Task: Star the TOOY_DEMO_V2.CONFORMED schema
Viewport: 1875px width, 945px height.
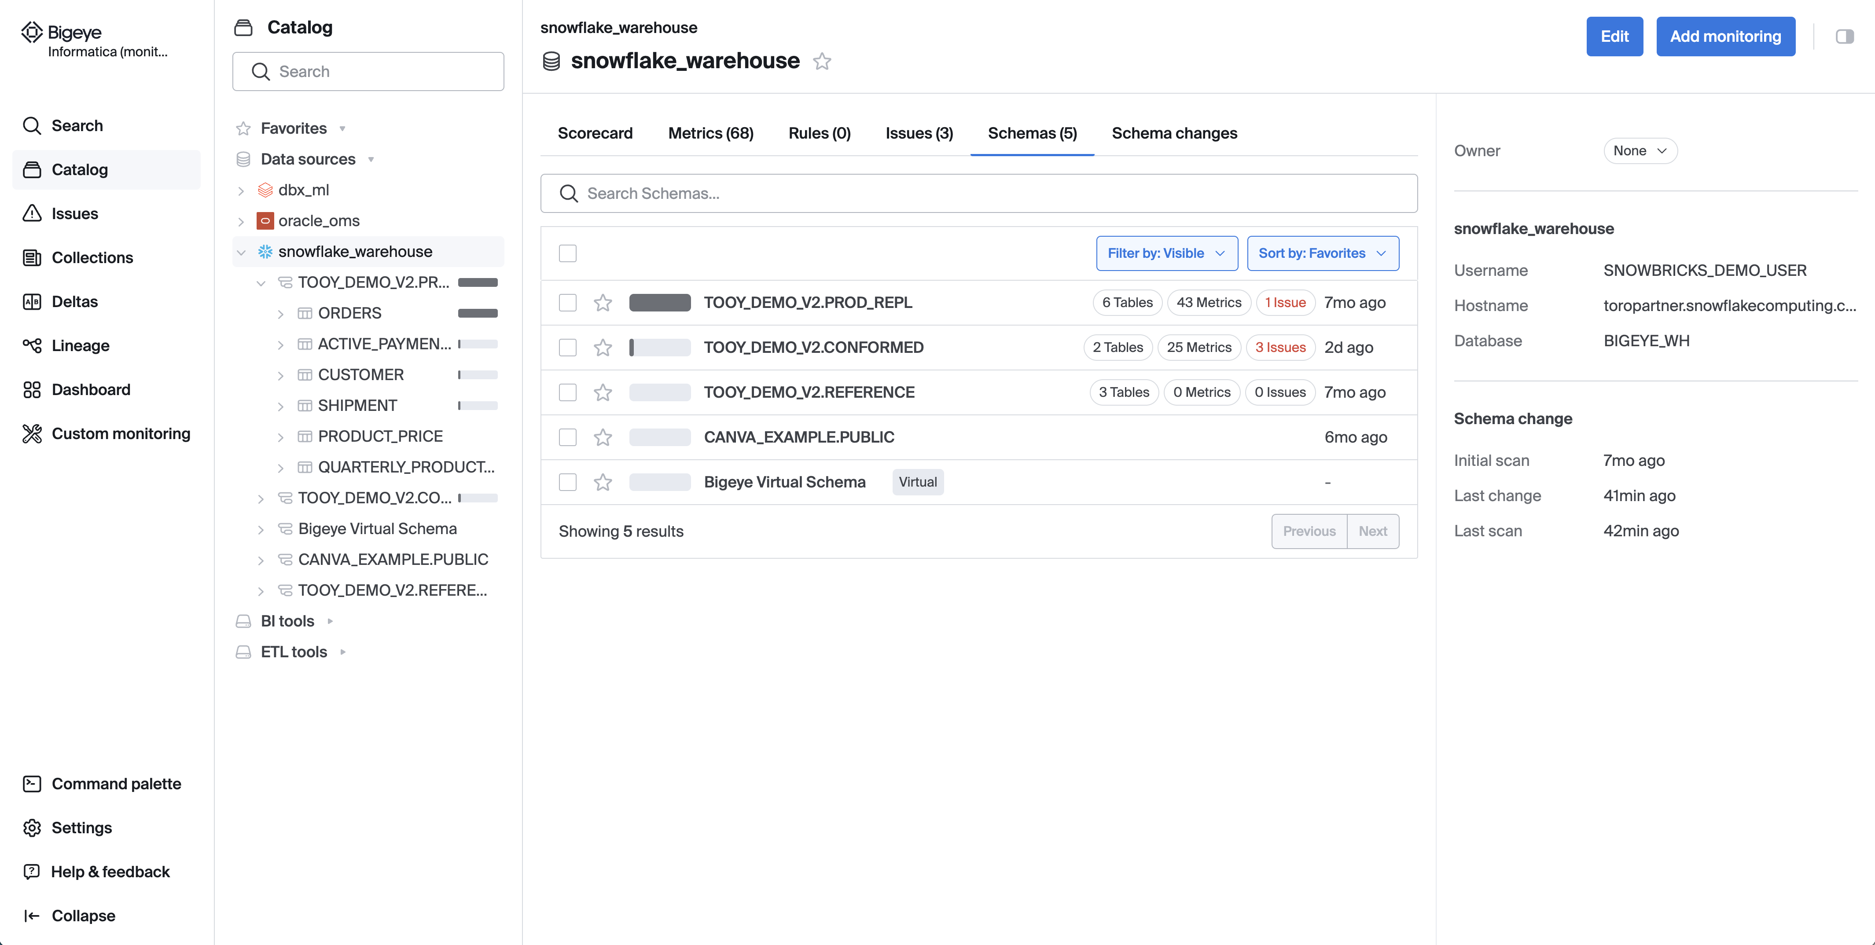Action: [603, 348]
